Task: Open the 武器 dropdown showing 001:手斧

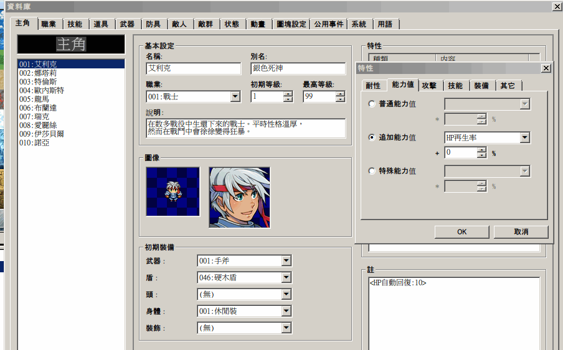Action: 244,261
